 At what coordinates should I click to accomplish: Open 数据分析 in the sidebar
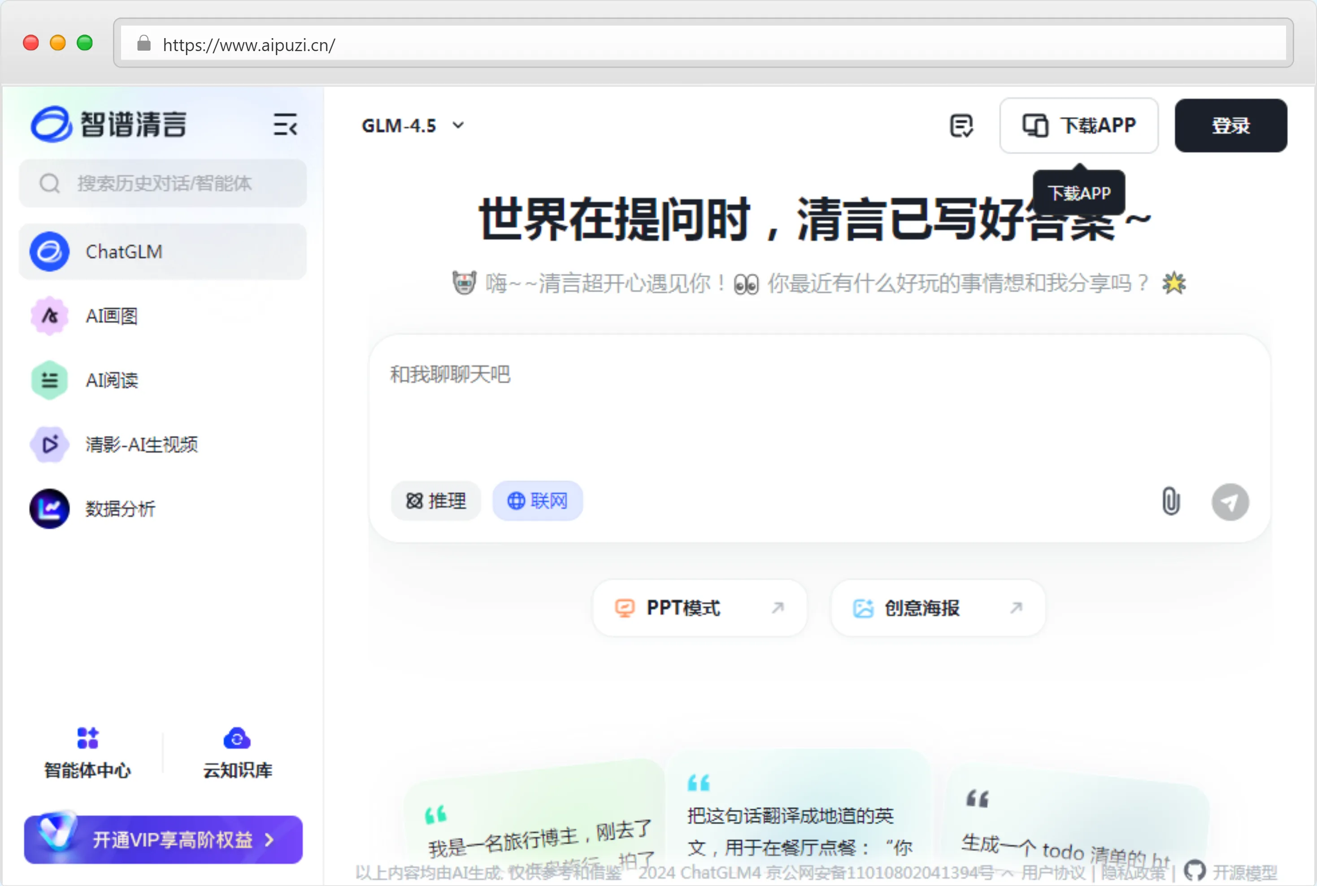point(163,509)
